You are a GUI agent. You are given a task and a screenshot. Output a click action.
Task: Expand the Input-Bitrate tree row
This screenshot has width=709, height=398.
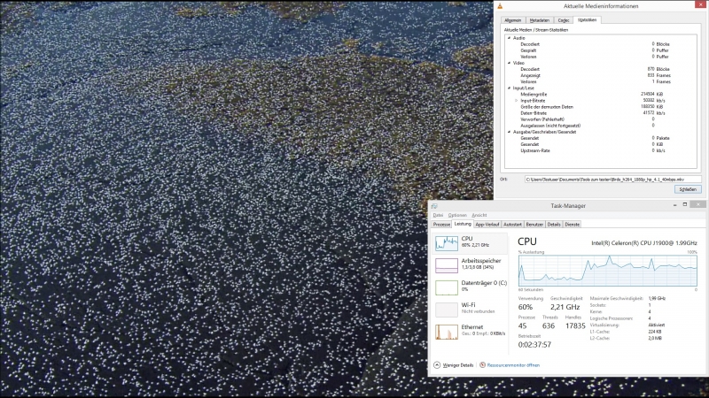517,101
